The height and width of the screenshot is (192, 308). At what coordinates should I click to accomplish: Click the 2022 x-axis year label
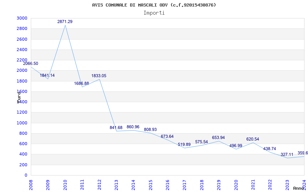pyautogui.click(x=270, y=185)
